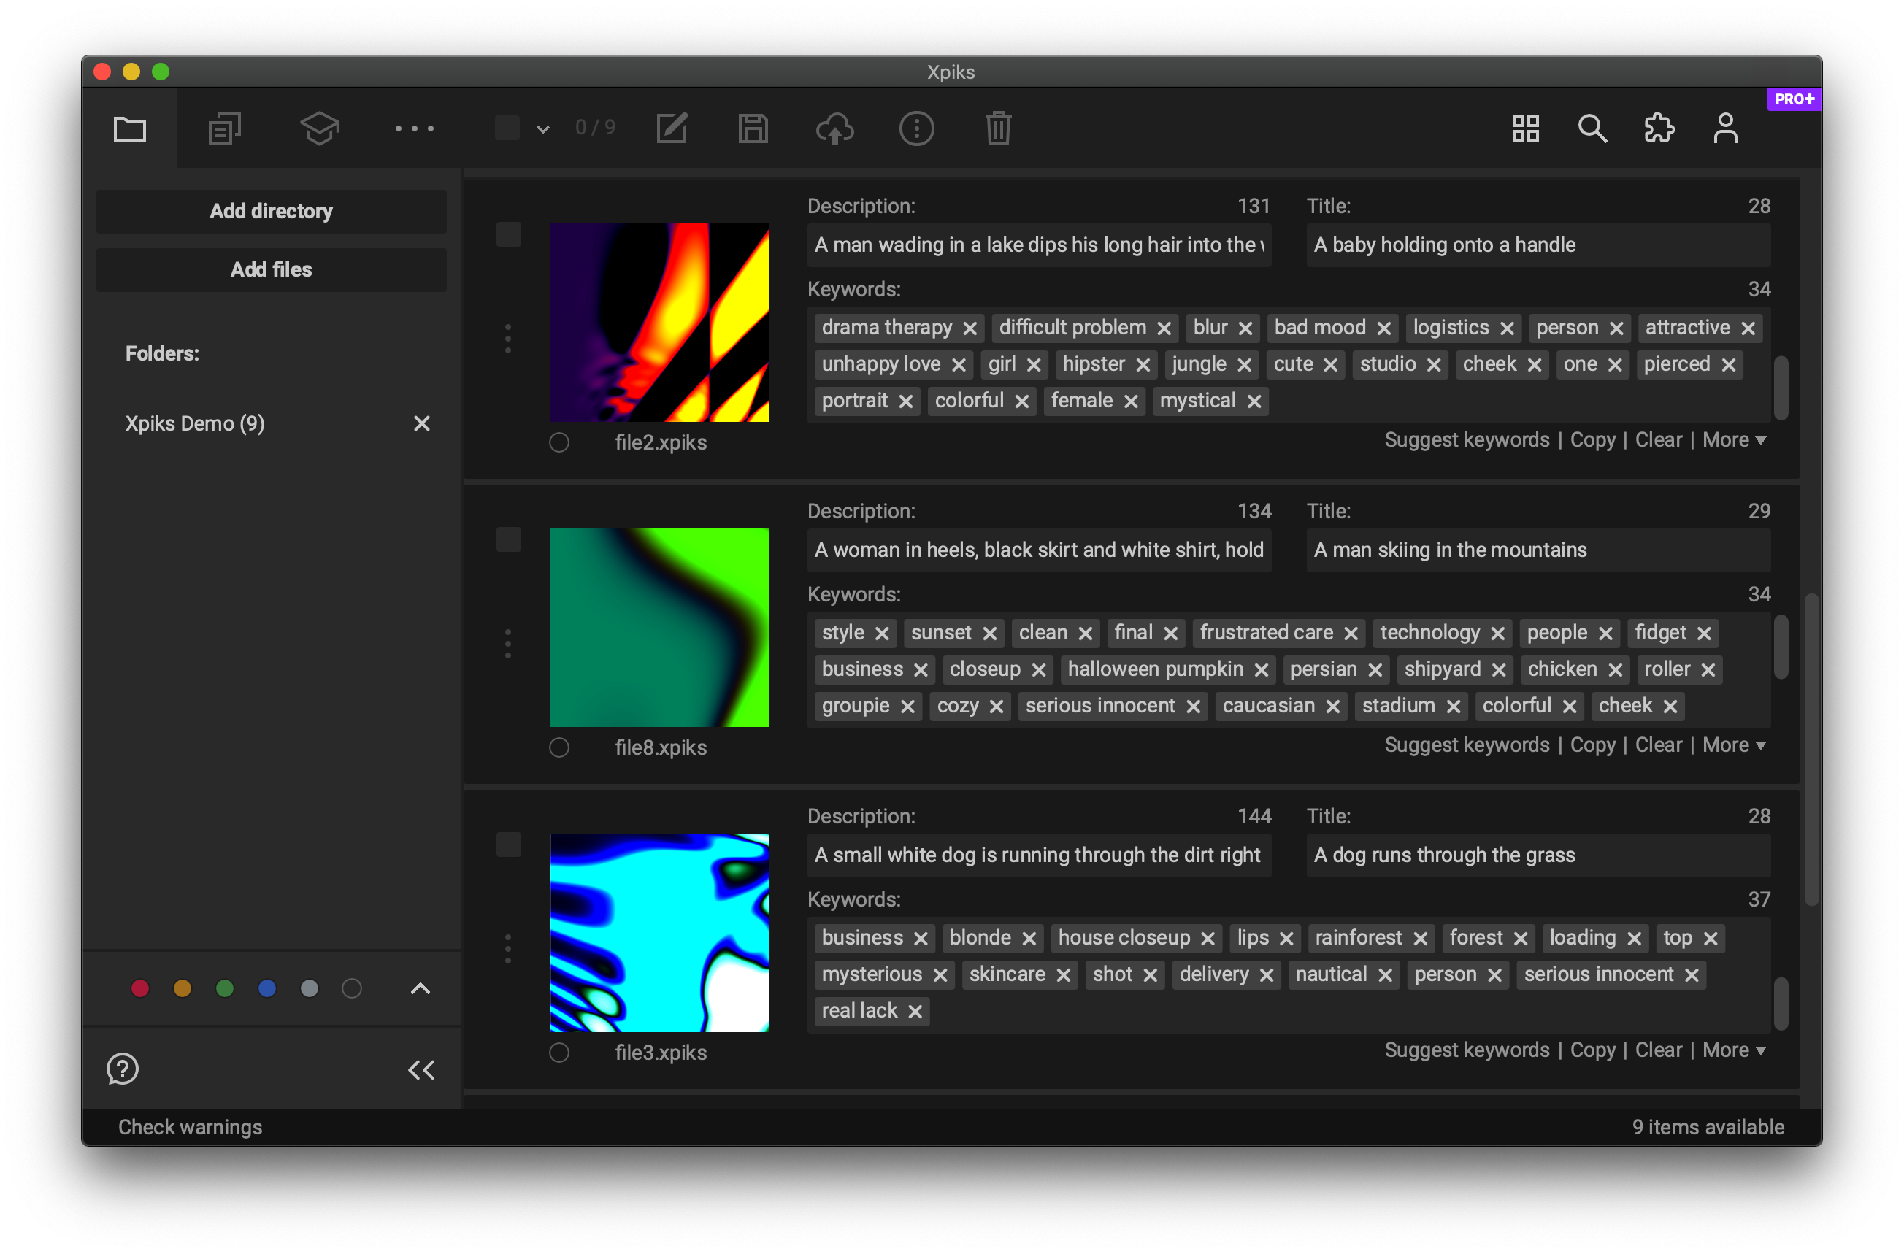This screenshot has width=1904, height=1254.
Task: Click the edit pencil icon
Action: click(x=671, y=128)
